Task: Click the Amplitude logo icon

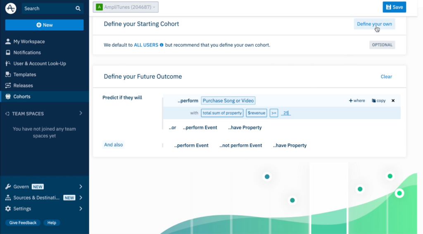Action: coord(11,8)
